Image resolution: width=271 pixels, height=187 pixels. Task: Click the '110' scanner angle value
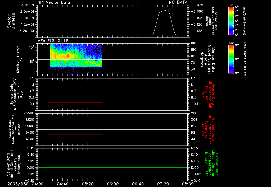click(x=193, y=56)
